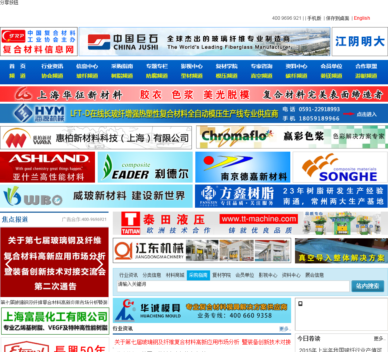Open 资料中心 in the blue navigation bar
This screenshot has width=388, height=352.
(297, 66)
